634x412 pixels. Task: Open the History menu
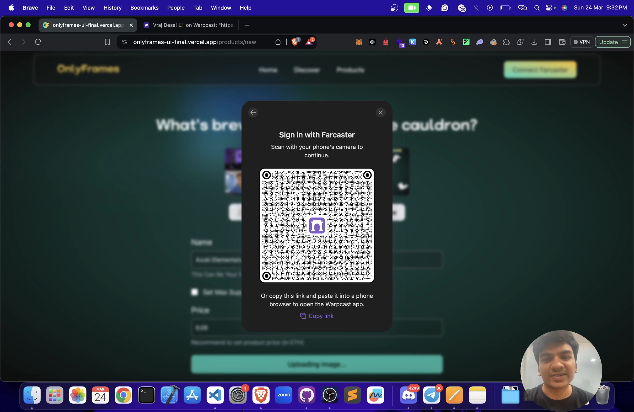tap(112, 8)
